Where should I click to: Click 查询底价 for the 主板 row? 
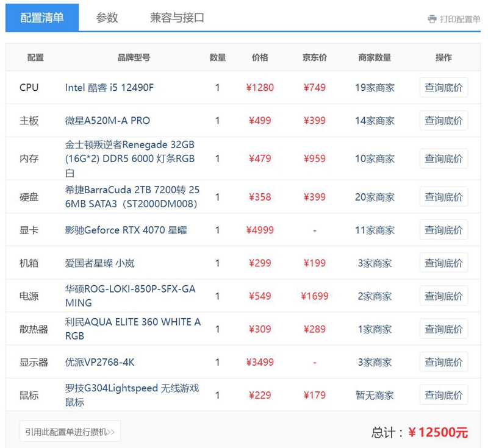click(x=443, y=120)
